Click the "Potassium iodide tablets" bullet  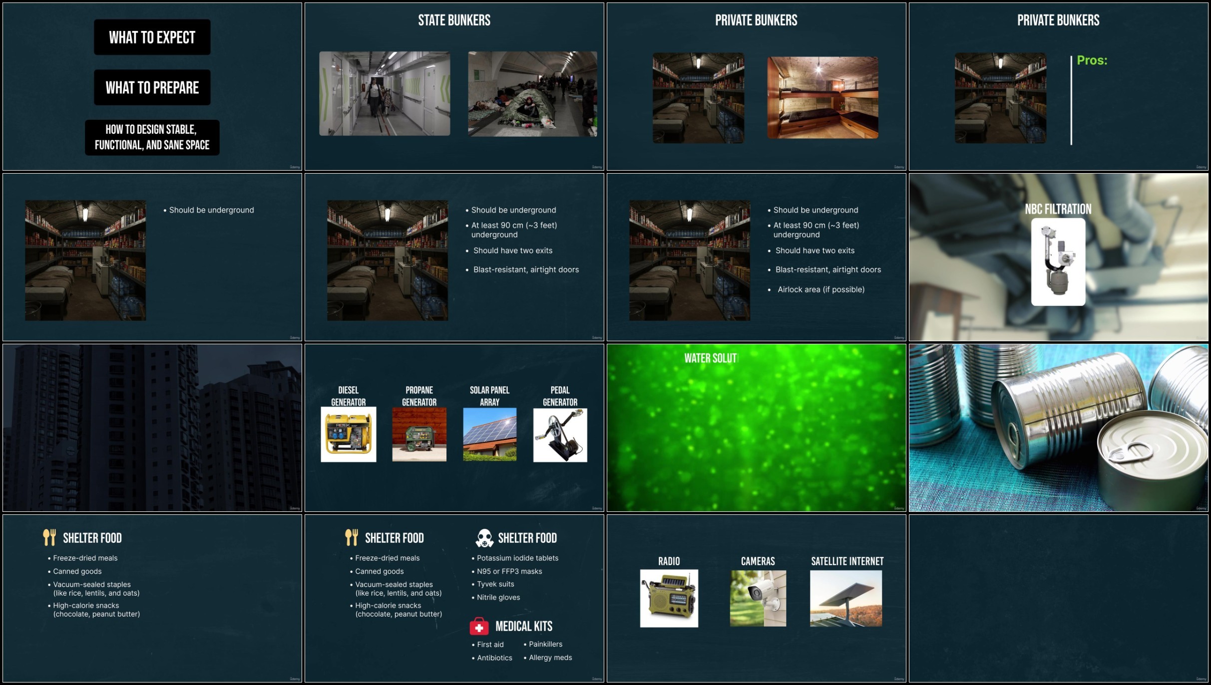pyautogui.click(x=517, y=558)
